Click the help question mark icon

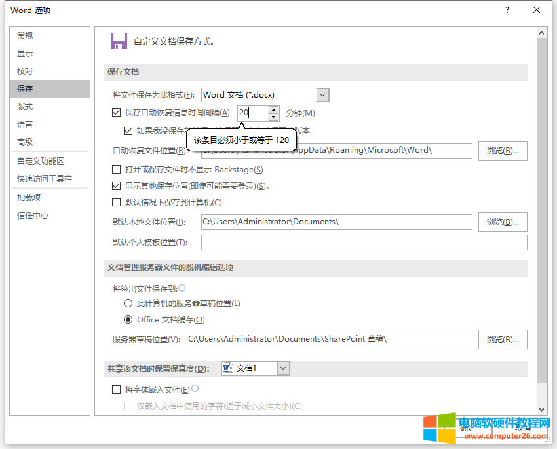507,10
